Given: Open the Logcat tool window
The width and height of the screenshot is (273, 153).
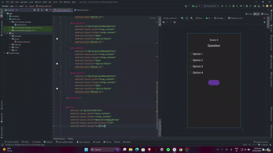Looking at the screenshot, I should [97, 142].
